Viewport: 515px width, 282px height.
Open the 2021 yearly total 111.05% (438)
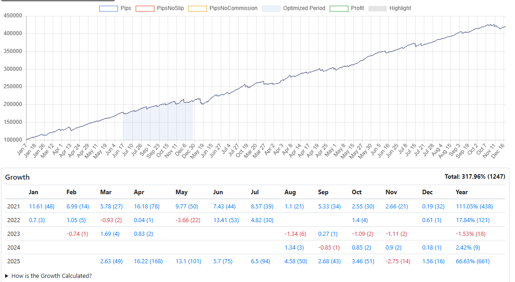474,206
